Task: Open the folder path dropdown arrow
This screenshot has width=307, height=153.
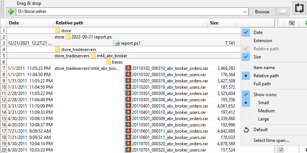Action: point(245,12)
